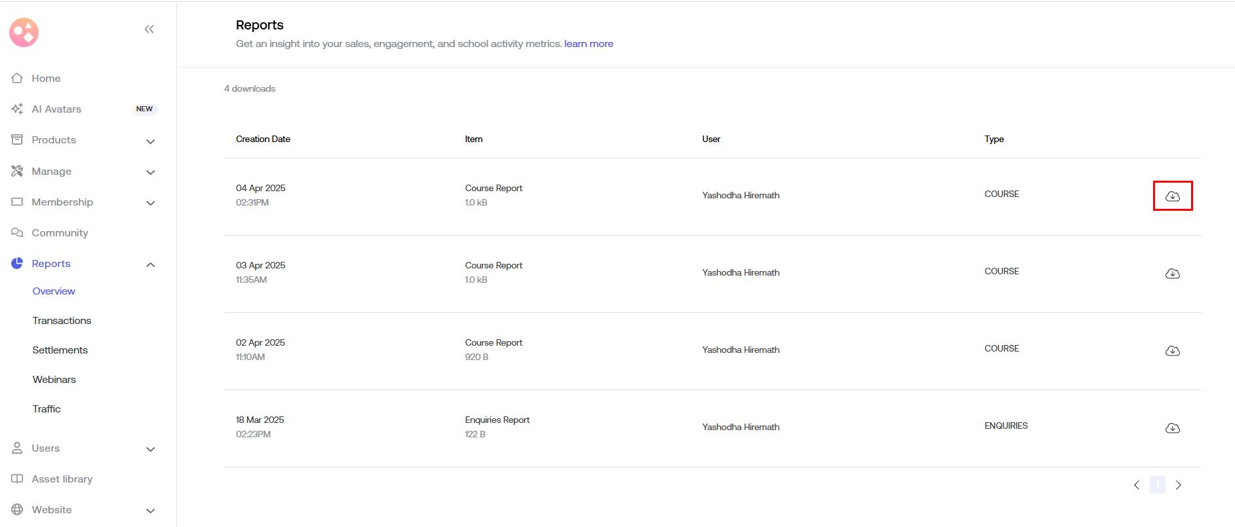1235x527 pixels.
Task: Download the 02 Apr 2025 Course Report
Action: click(x=1172, y=351)
